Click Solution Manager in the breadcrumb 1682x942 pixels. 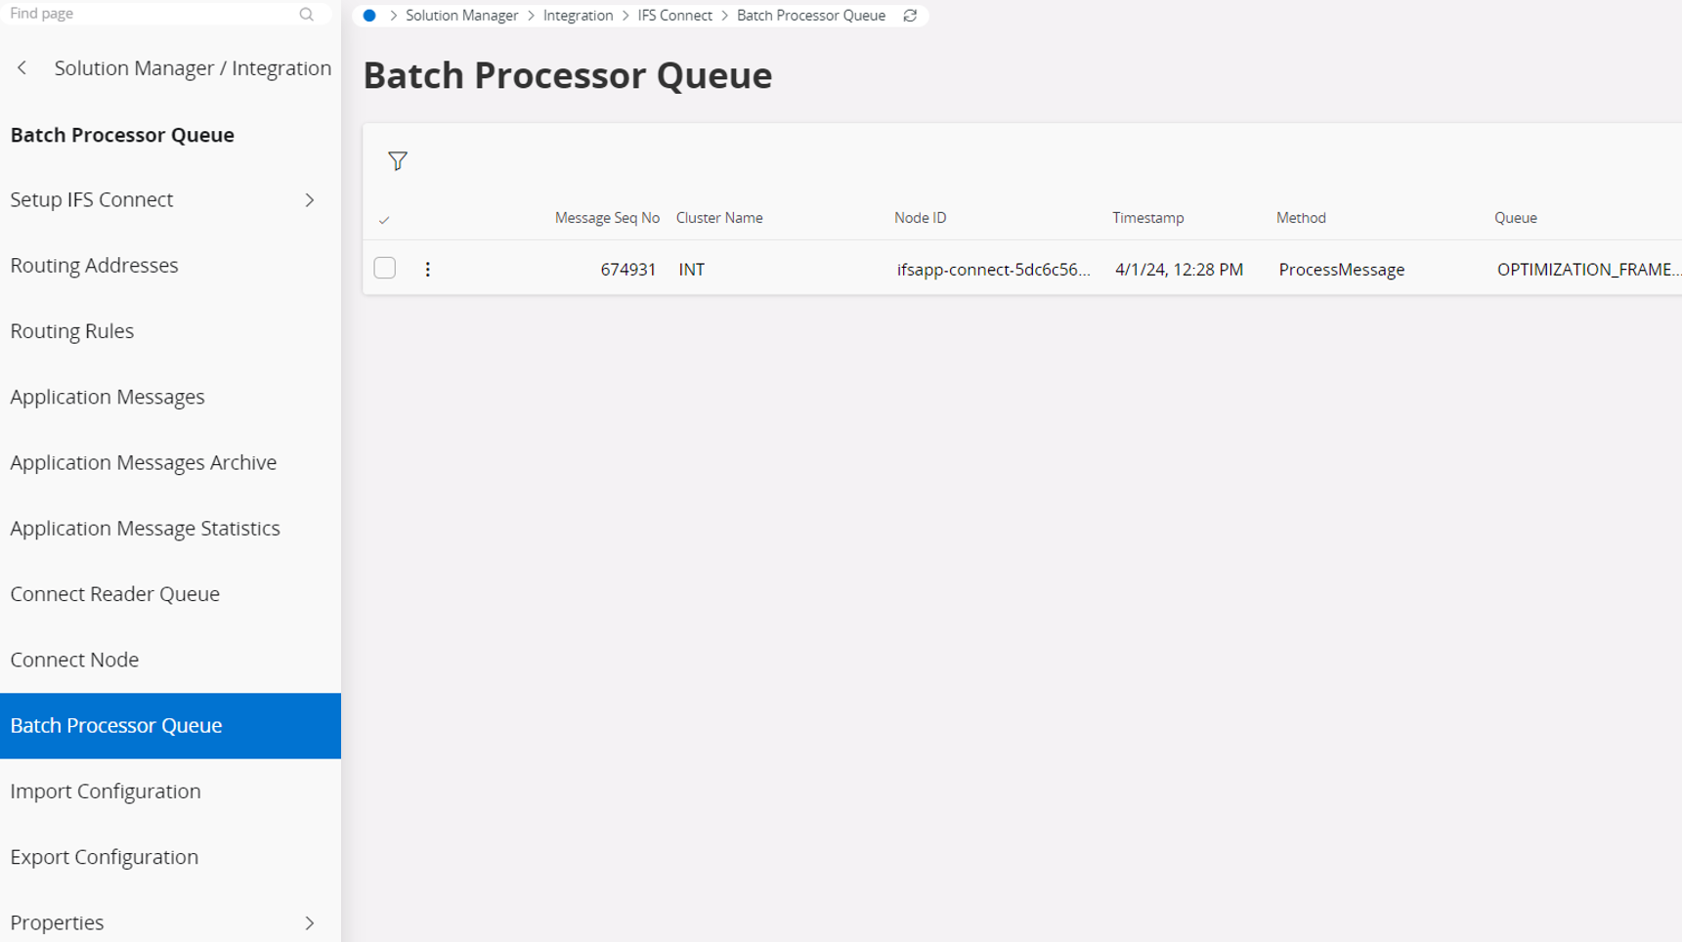click(462, 16)
